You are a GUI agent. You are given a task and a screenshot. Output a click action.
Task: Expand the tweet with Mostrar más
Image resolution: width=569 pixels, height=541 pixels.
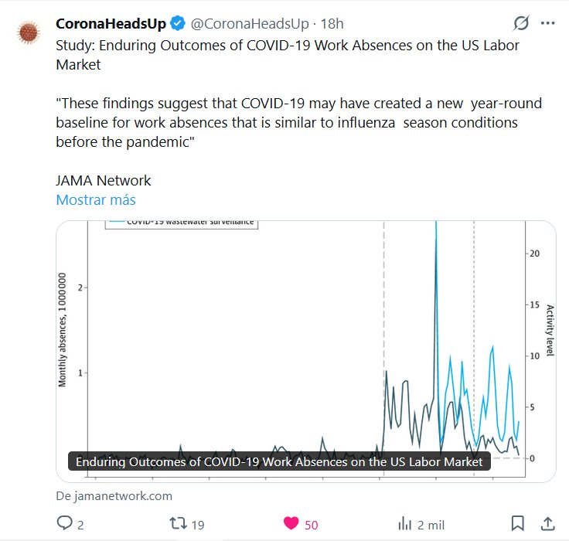[96, 200]
